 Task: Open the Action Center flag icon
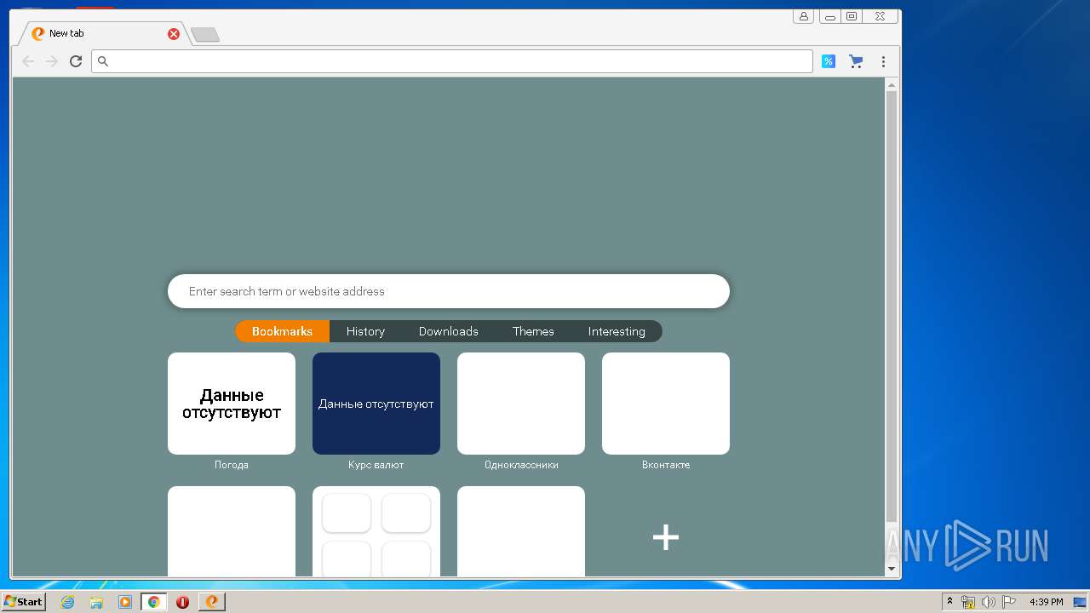1008,602
